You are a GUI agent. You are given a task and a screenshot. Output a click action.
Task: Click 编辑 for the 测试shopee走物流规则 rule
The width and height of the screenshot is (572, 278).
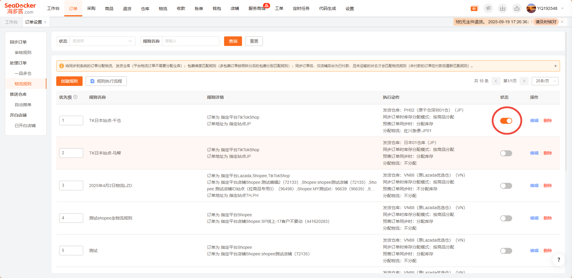click(534, 218)
